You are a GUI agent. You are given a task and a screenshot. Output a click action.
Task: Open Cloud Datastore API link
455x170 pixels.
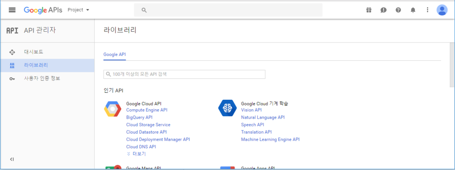[x=146, y=132]
